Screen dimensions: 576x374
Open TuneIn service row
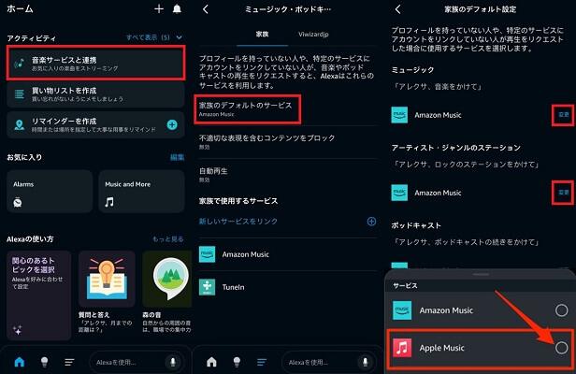coord(288,287)
